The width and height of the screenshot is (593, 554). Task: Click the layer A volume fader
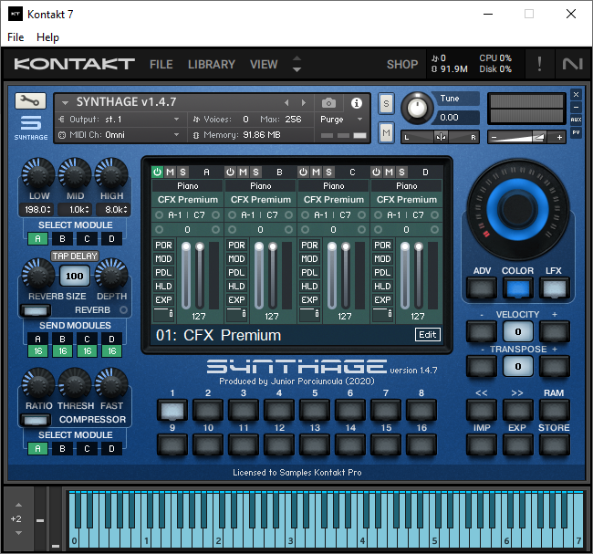tap(186, 275)
